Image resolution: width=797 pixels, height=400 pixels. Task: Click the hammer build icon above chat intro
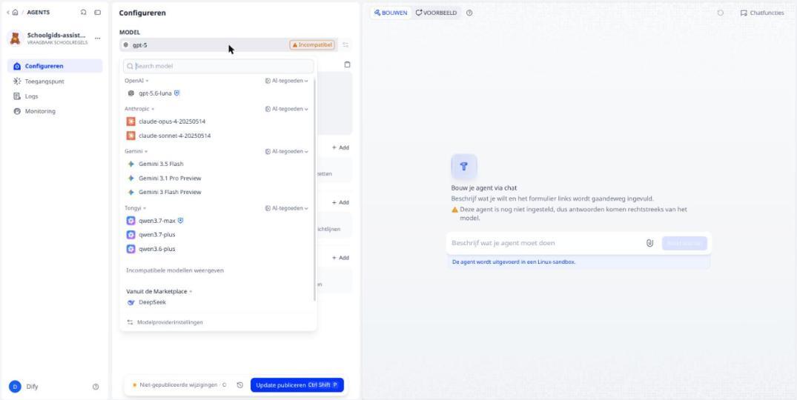(463, 167)
